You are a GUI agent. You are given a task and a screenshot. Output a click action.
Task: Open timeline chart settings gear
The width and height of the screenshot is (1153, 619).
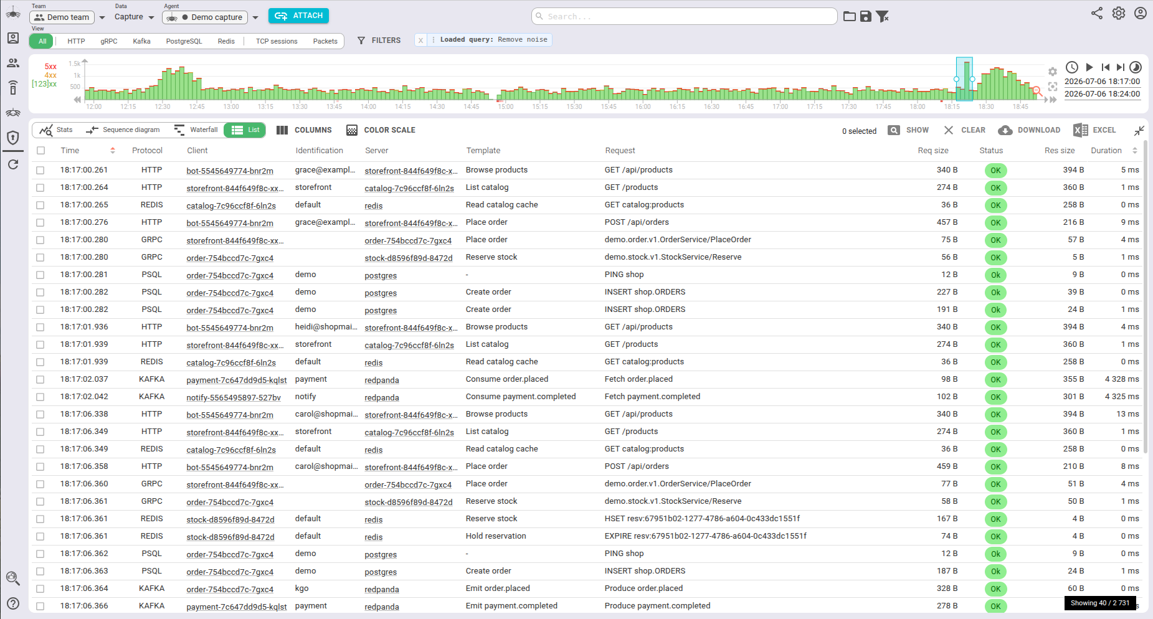coord(1053,72)
